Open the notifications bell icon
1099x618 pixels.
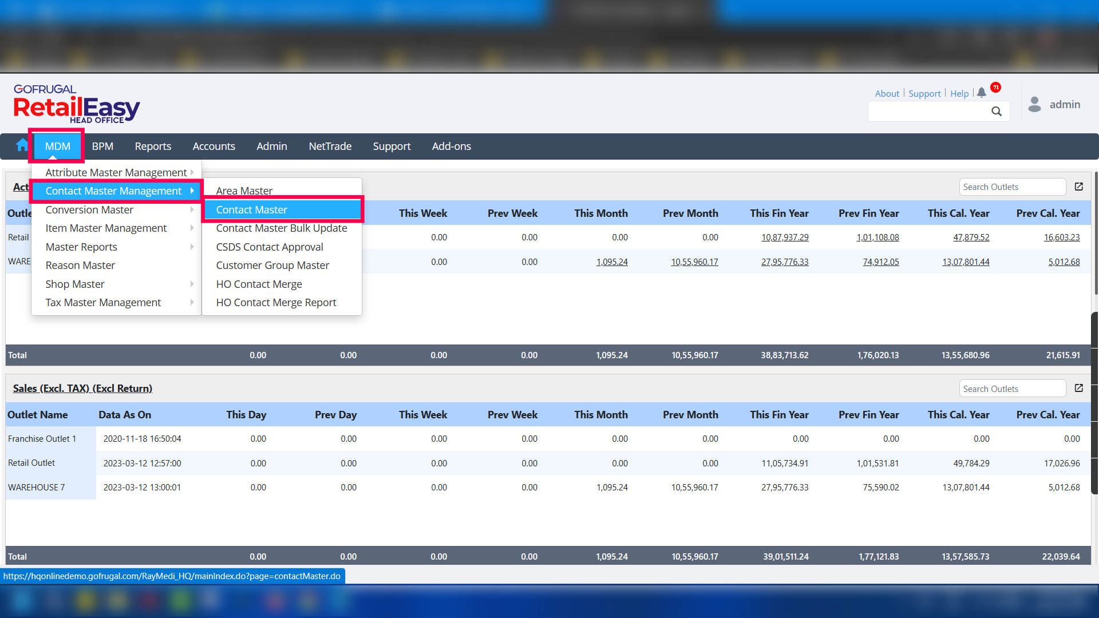point(982,92)
